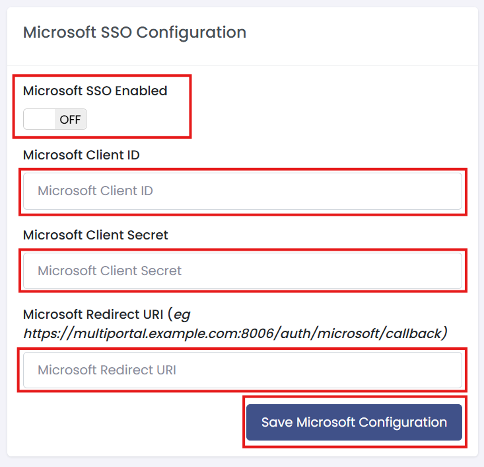Click the Microsoft Client Secret label
The image size is (484, 467).
coord(95,235)
